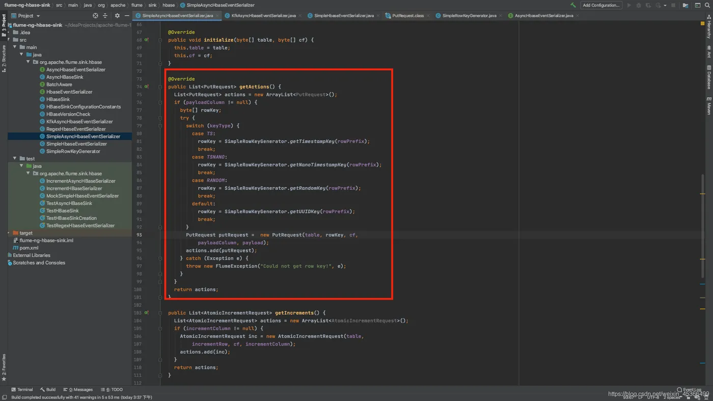Open the Project Structure icon

(685, 5)
